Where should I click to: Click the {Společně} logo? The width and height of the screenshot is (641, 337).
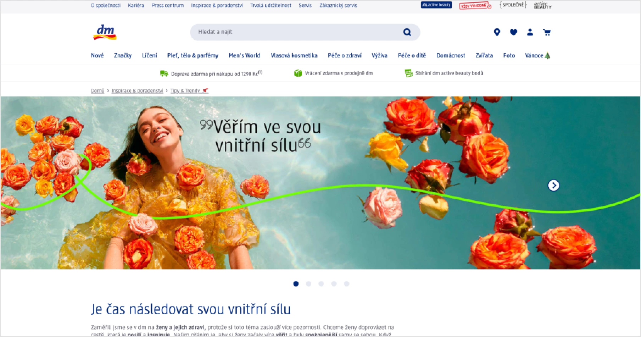tap(513, 5)
